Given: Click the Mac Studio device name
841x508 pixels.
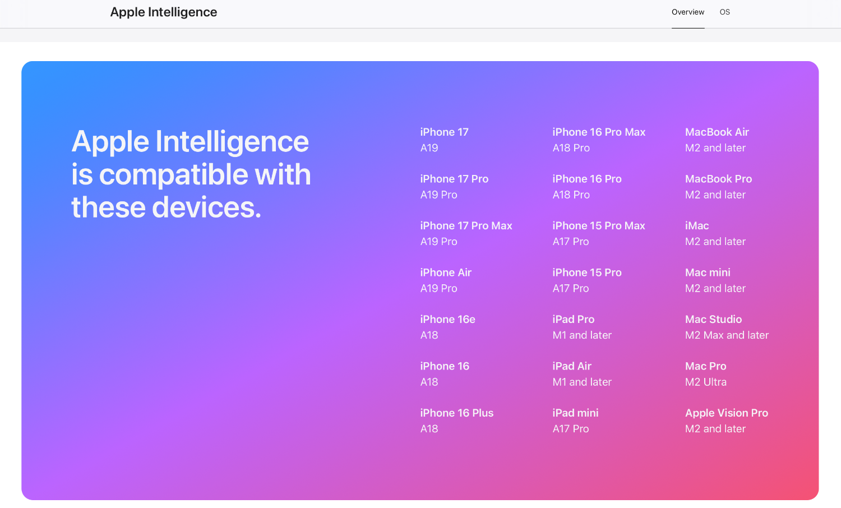Looking at the screenshot, I should (x=713, y=320).
